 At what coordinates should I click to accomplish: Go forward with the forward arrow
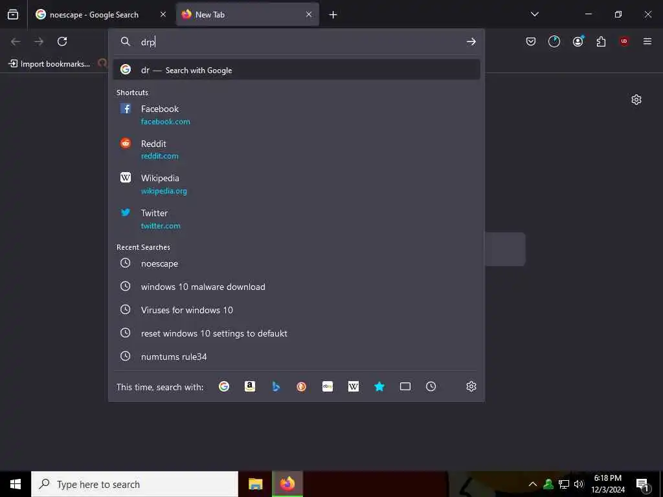coord(39,41)
